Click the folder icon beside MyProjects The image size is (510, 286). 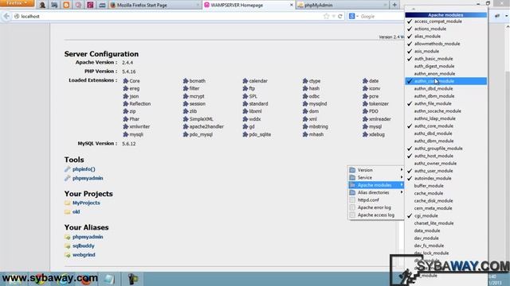pos(67,203)
